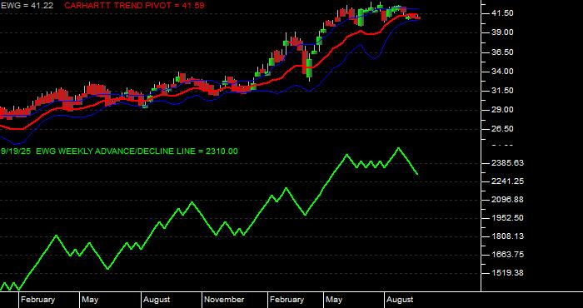Click the first August label on time axis

coord(157,300)
